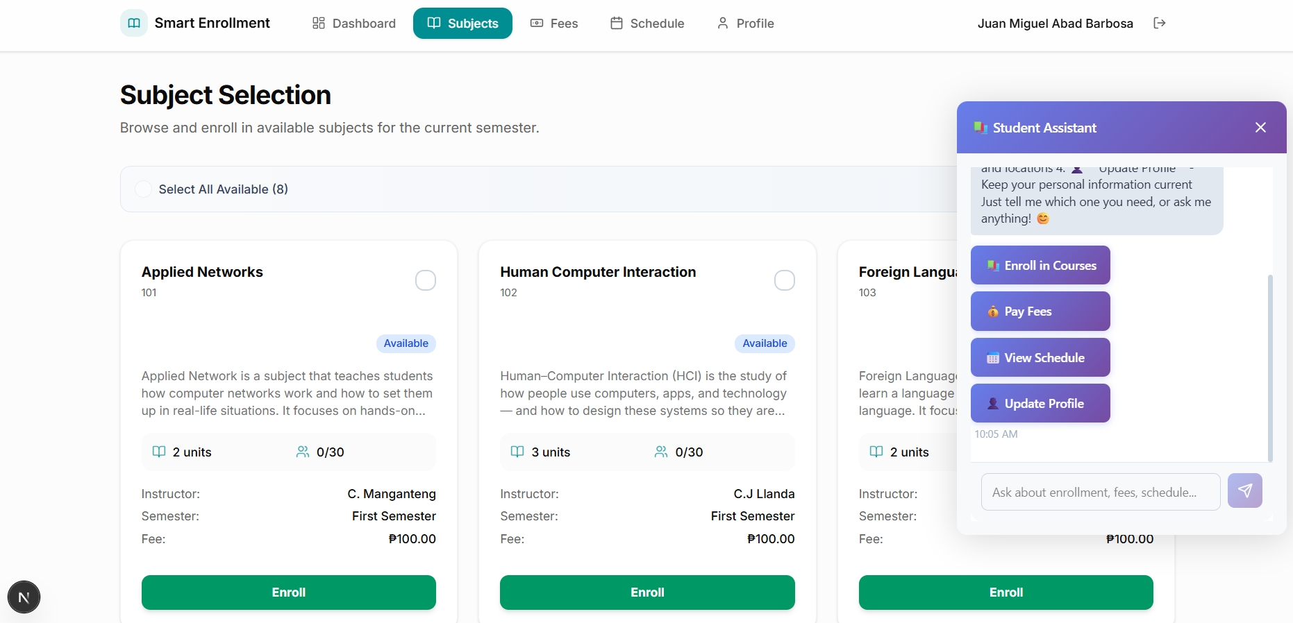
Task: Open the Profile tab
Action: tap(745, 23)
